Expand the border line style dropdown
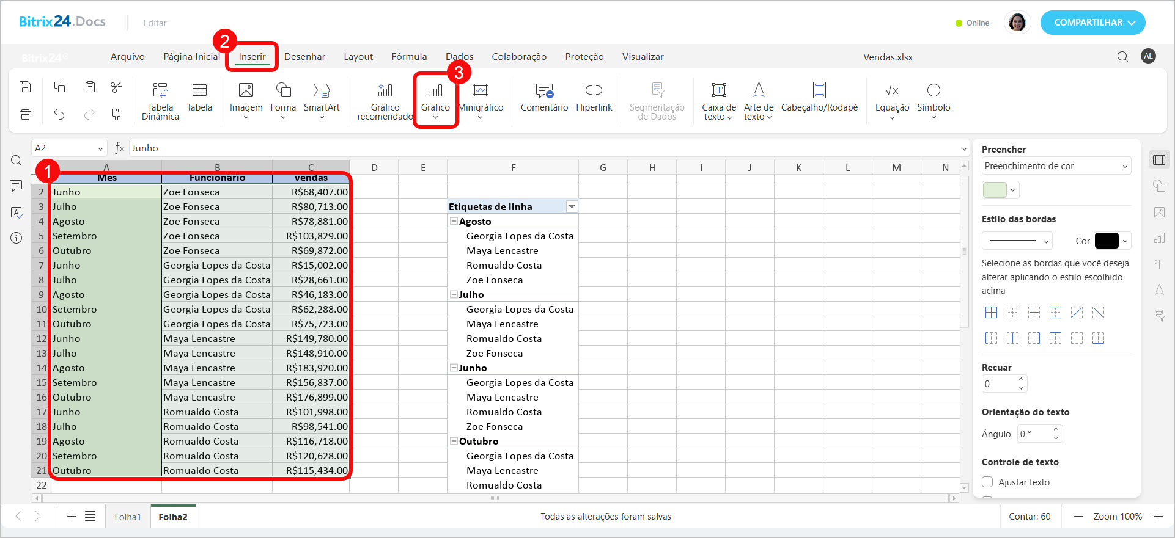 point(1017,241)
